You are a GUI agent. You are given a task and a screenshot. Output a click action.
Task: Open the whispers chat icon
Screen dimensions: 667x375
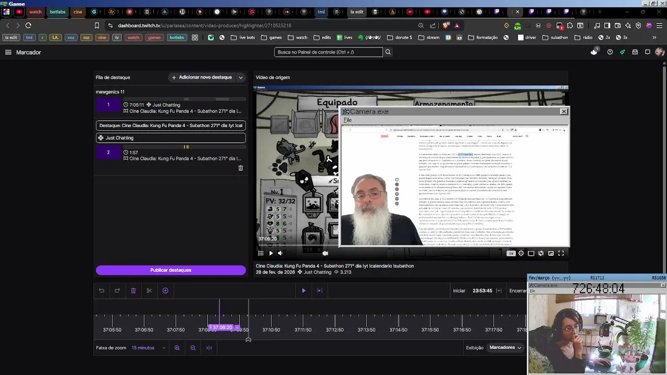point(647,52)
